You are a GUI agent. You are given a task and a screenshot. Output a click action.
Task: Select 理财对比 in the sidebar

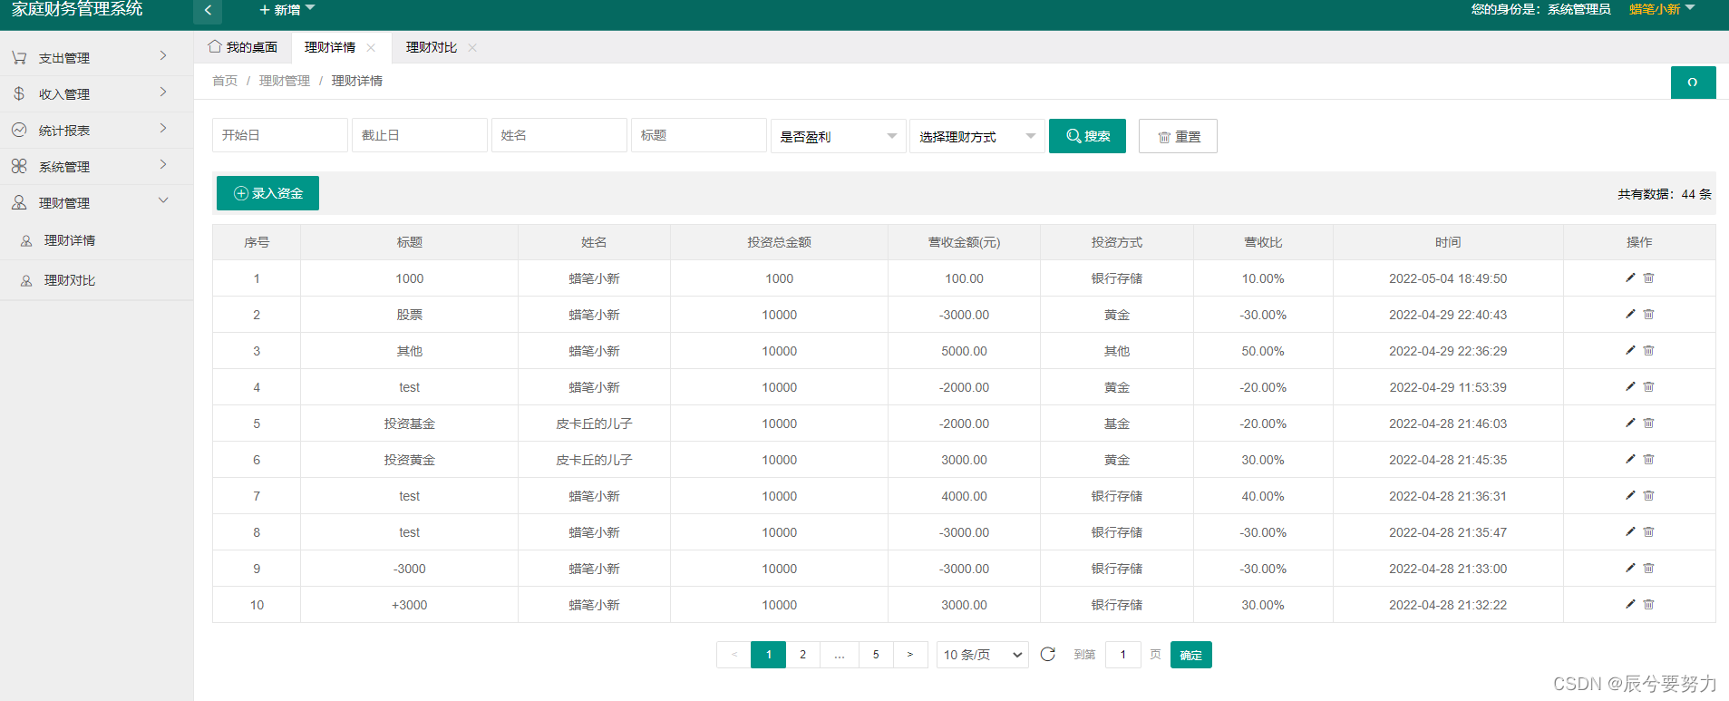[96, 280]
